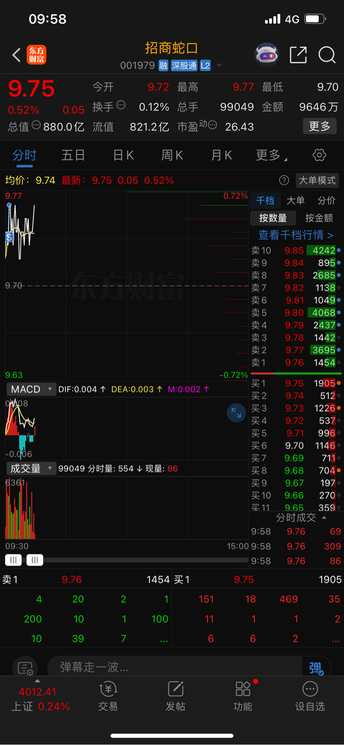The image size is (344, 745).
Task: Open the 东方财富 logo badge
Action: pyautogui.click(x=36, y=55)
